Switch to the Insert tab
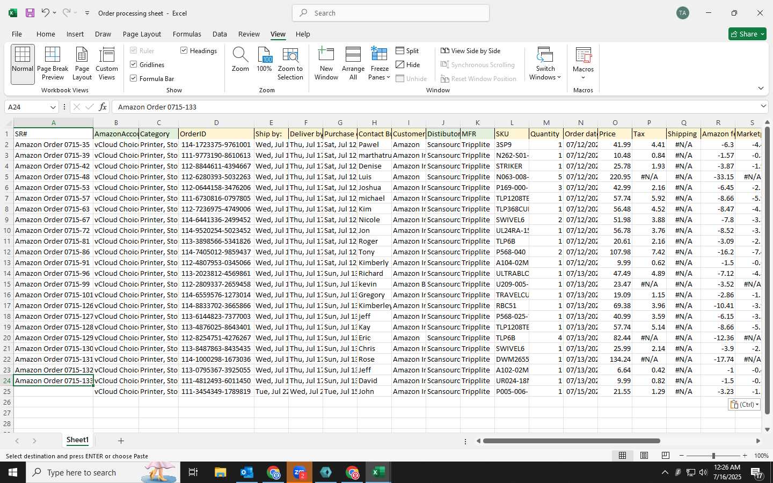 click(75, 34)
